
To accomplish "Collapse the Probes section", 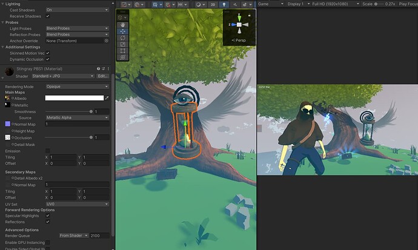I will coord(2,22).
